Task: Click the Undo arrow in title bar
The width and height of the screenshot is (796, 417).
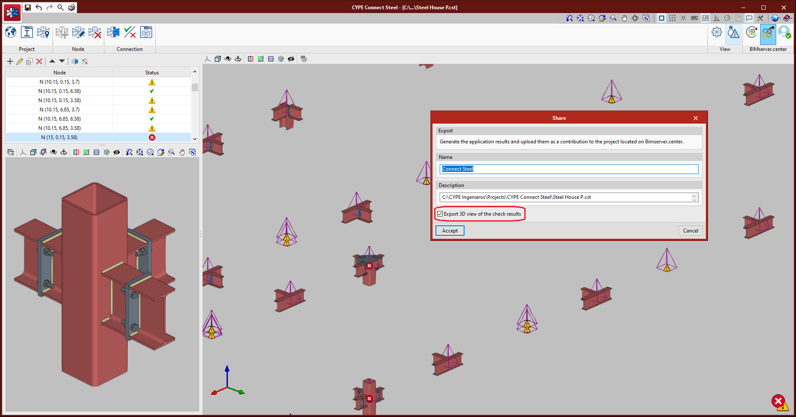Action: point(39,7)
